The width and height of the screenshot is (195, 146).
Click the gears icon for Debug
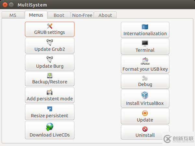145,78
